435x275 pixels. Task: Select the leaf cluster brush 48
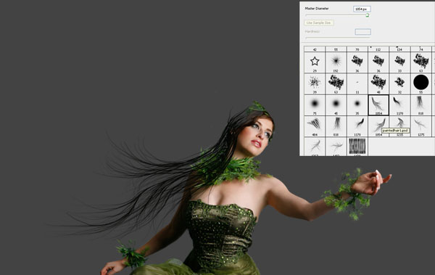378,84
